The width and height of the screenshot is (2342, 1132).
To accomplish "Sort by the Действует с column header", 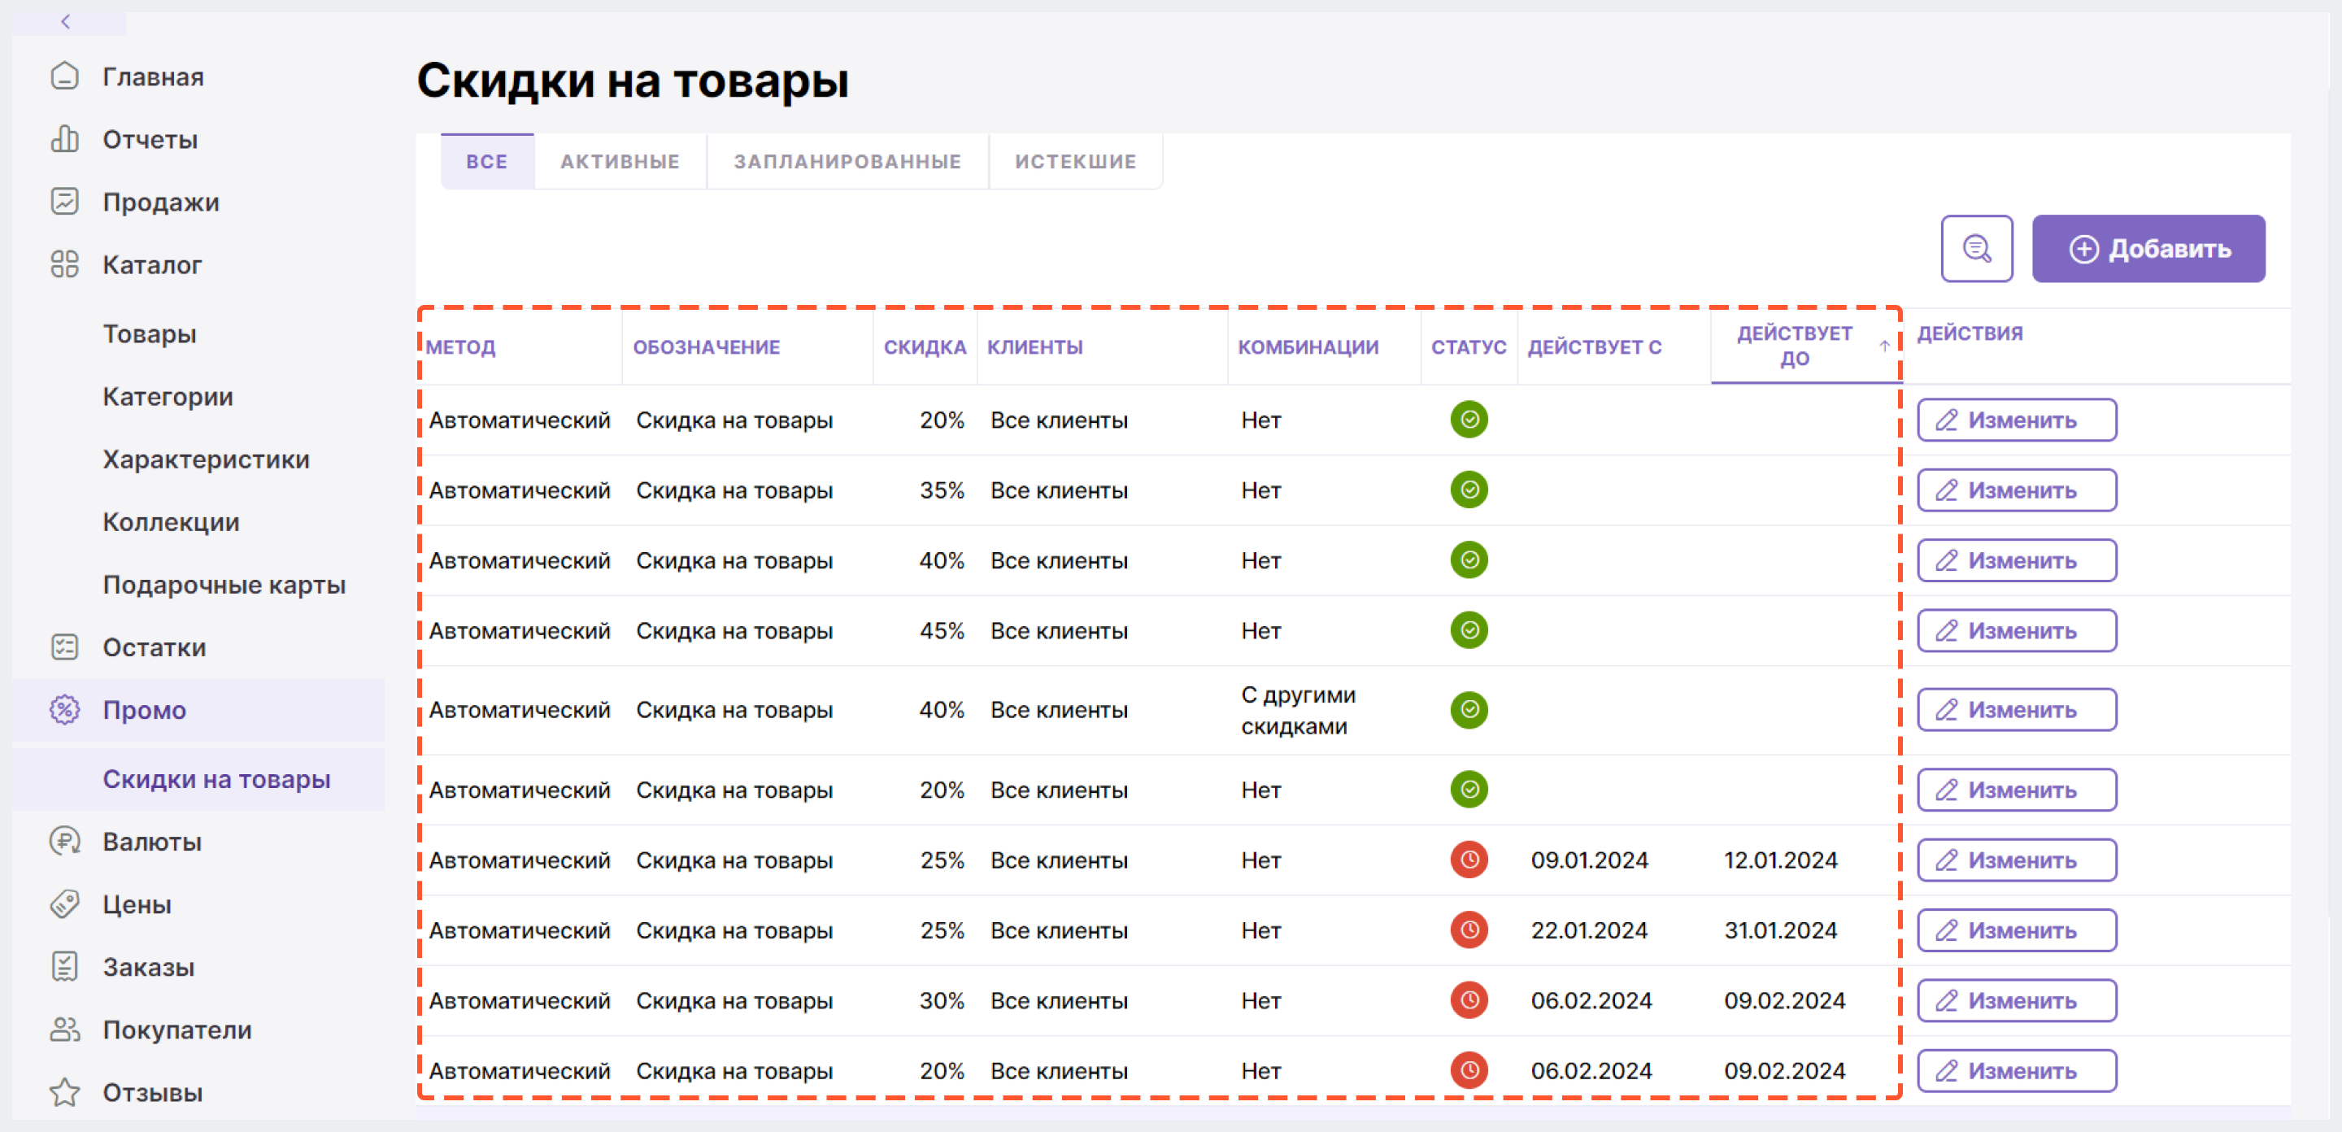I will [x=1595, y=346].
